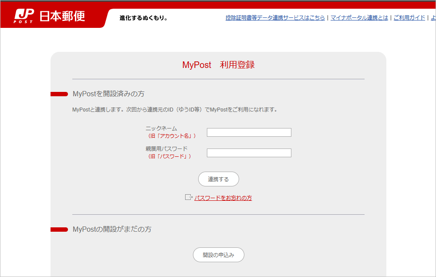This screenshot has height=277, width=436.
Task: Click the MyPostを開設済みの方 section heading
Action: point(108,94)
